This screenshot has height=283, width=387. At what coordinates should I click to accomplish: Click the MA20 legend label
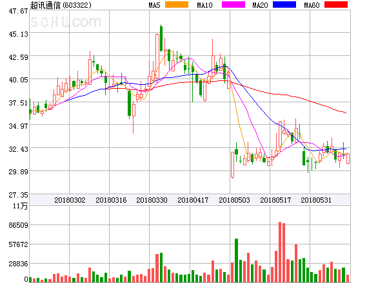[x=260, y=5]
